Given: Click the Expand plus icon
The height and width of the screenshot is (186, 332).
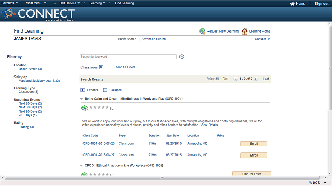Looking at the screenshot, I should pyautogui.click(x=82, y=90).
